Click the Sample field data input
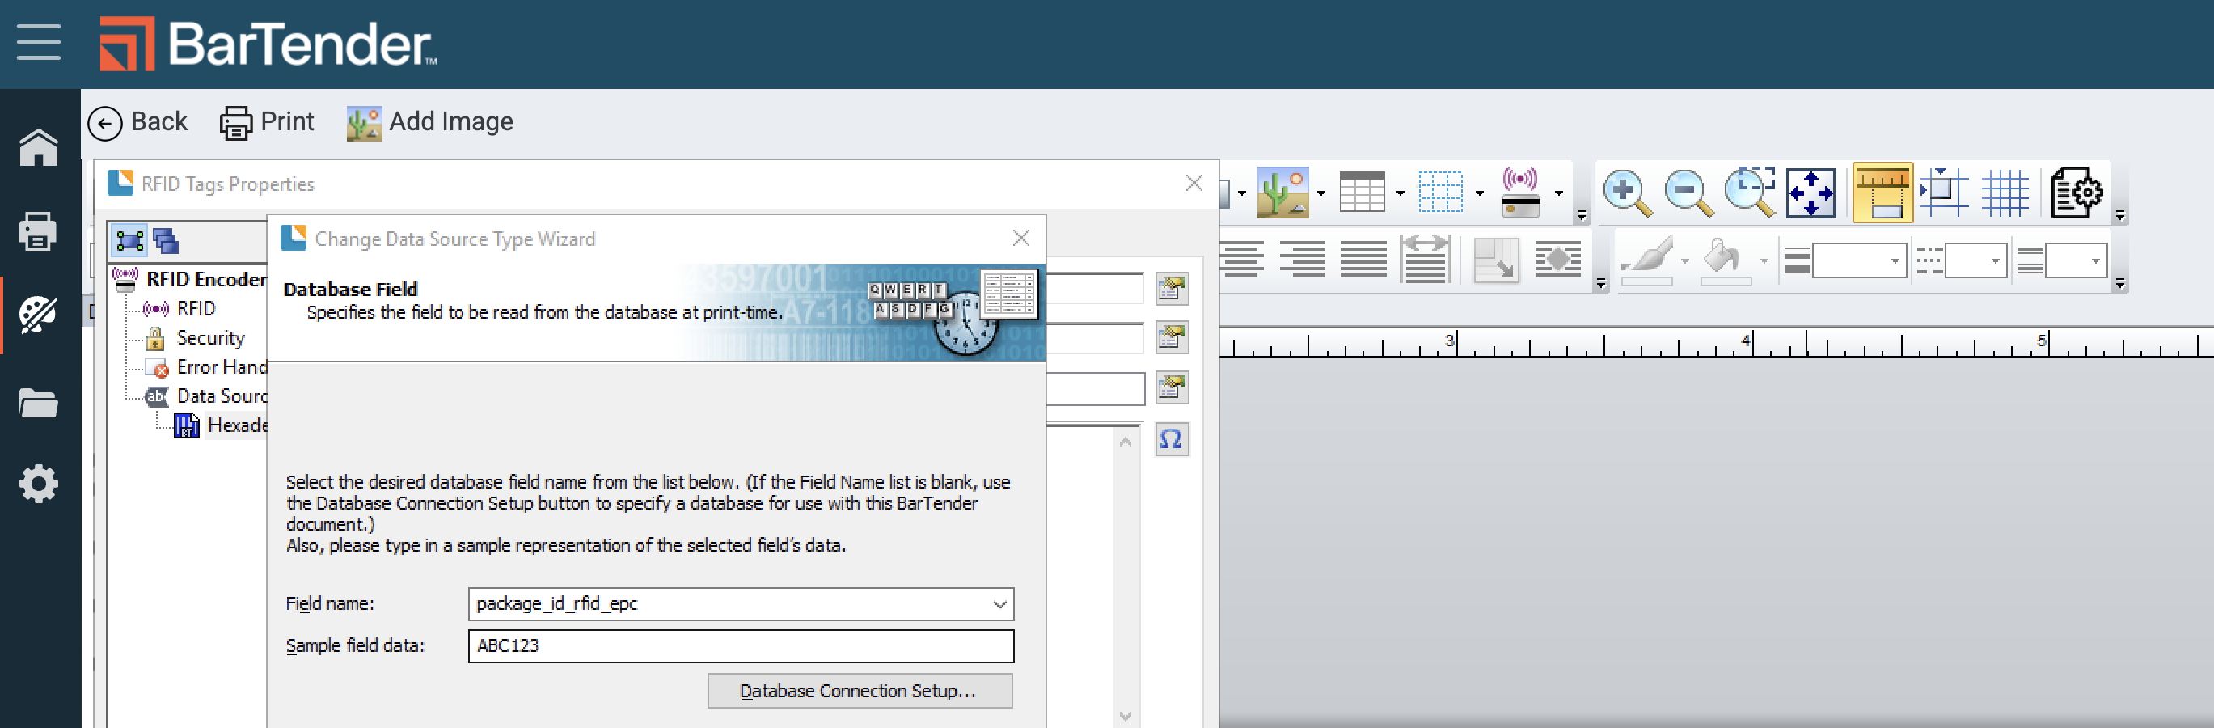The height and width of the screenshot is (728, 2214). (x=741, y=646)
